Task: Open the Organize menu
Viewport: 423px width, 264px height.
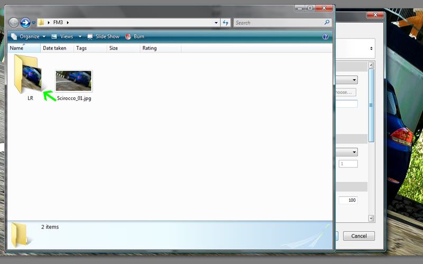Action: (x=28, y=36)
